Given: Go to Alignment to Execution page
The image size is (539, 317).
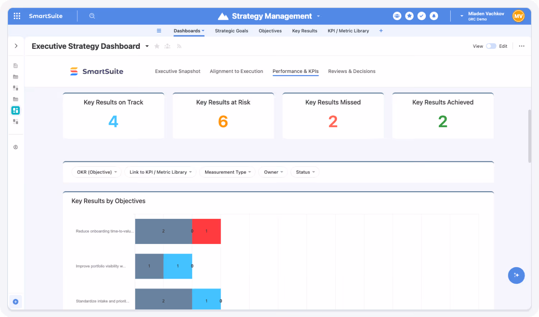Looking at the screenshot, I should coord(236,71).
